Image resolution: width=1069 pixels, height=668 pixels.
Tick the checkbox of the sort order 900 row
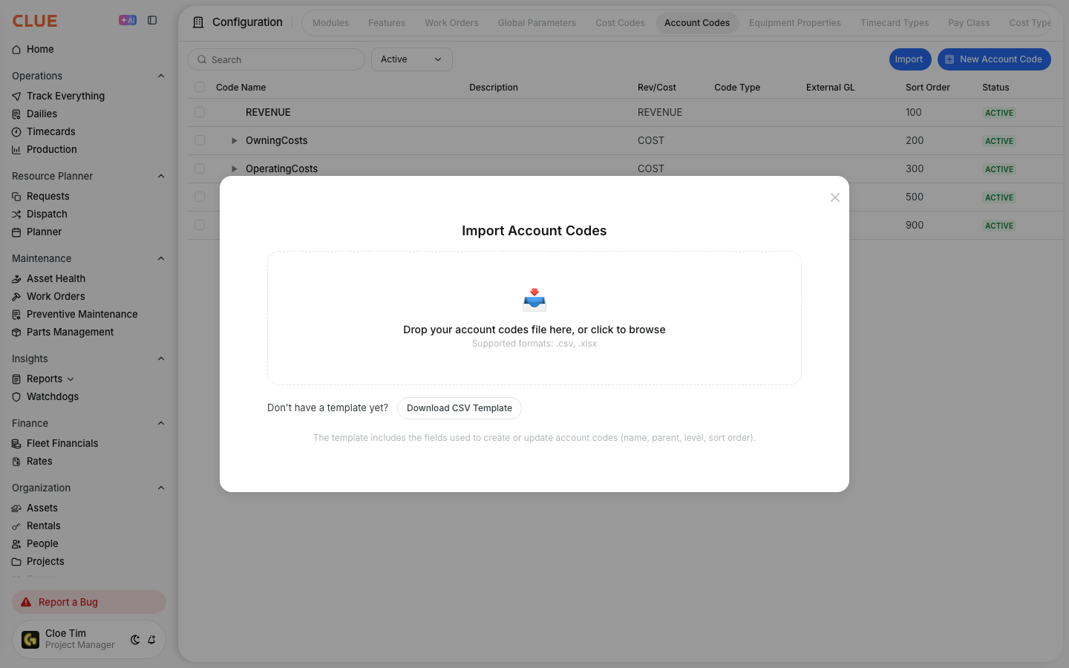point(200,225)
